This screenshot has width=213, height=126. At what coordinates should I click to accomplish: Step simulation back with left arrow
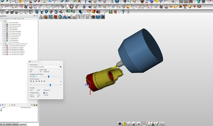click(x=31, y=85)
